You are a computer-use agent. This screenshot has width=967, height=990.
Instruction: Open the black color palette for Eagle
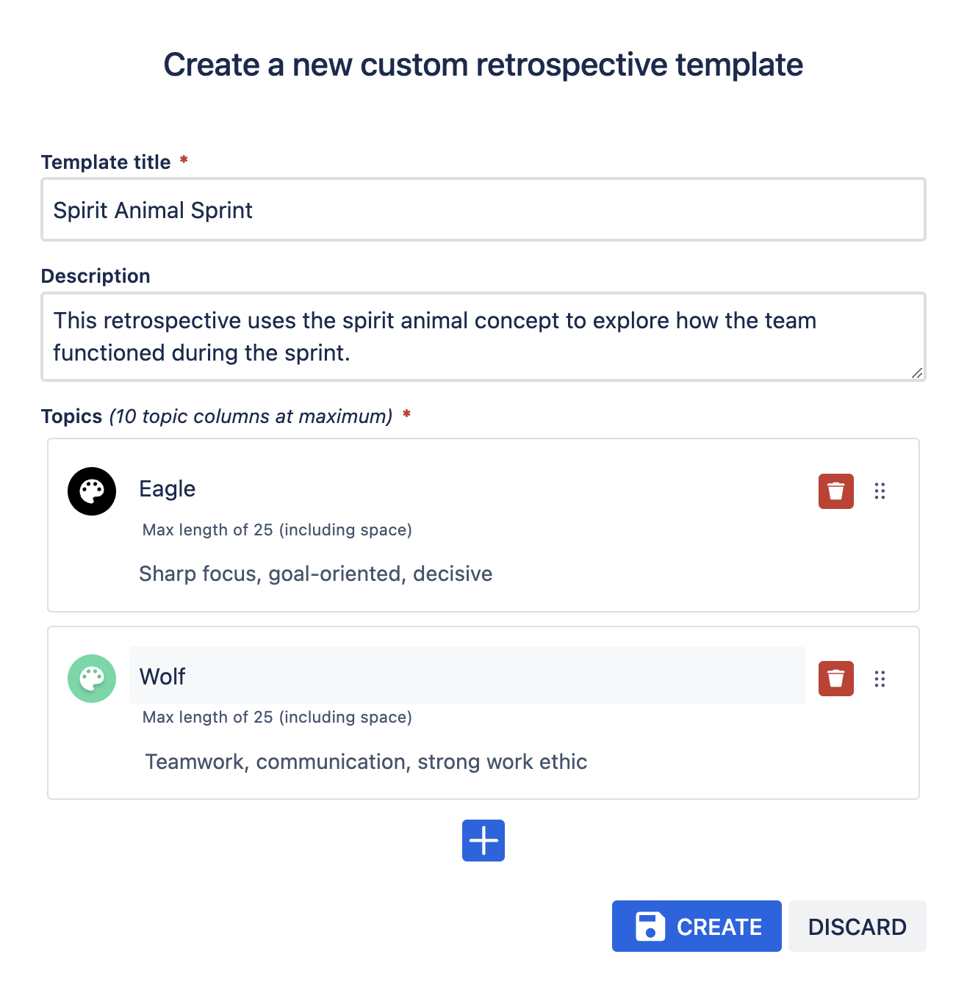click(92, 491)
